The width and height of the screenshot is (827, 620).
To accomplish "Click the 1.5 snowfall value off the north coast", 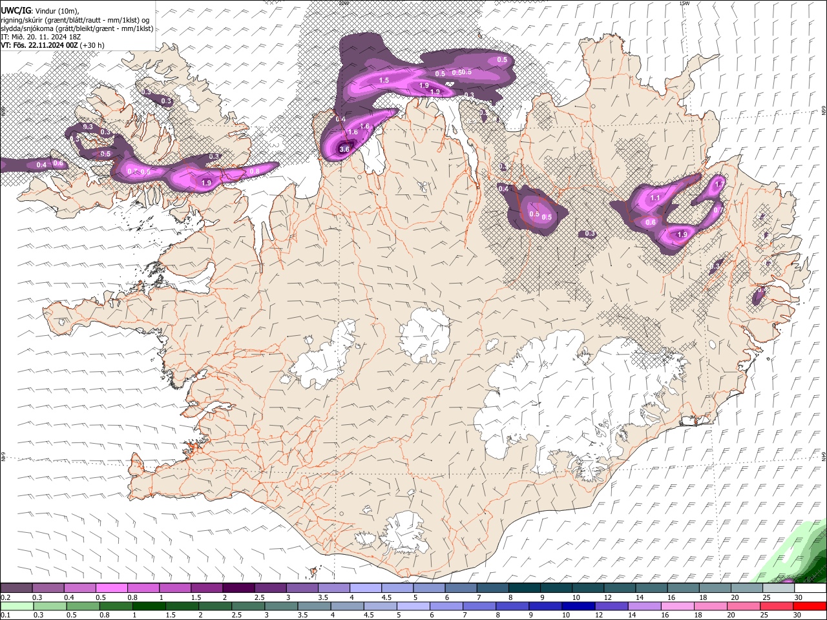I will click(x=384, y=80).
